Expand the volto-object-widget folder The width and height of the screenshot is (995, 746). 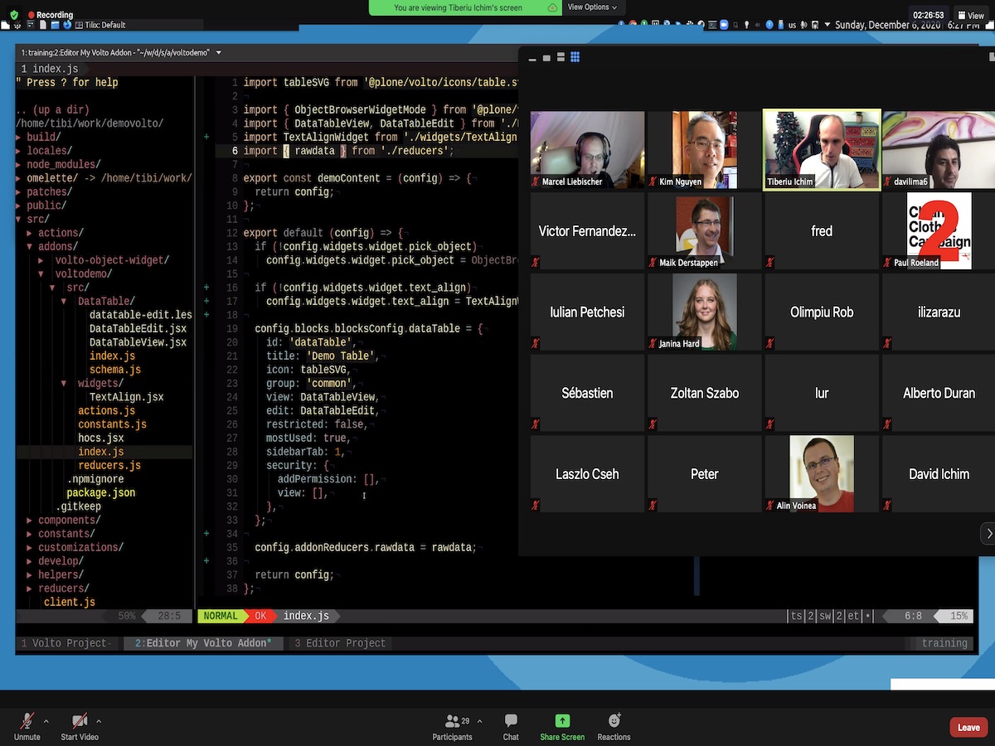pyautogui.click(x=41, y=260)
